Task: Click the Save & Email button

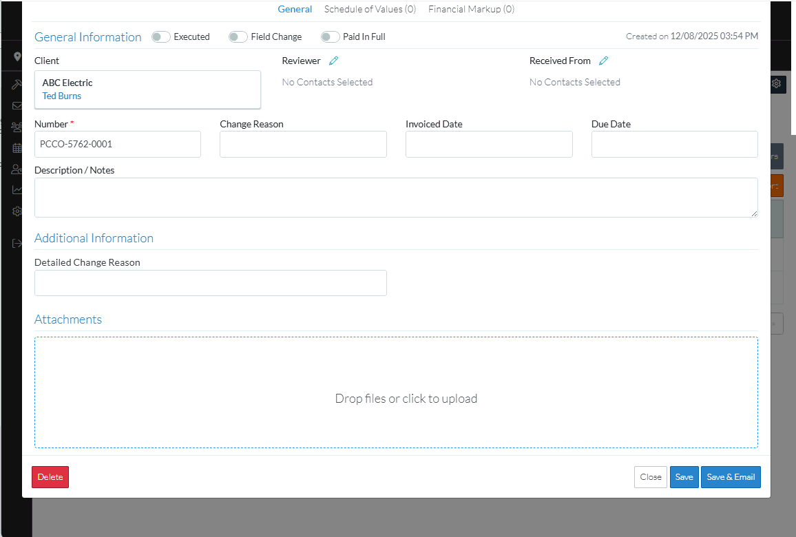Action: 731,477
